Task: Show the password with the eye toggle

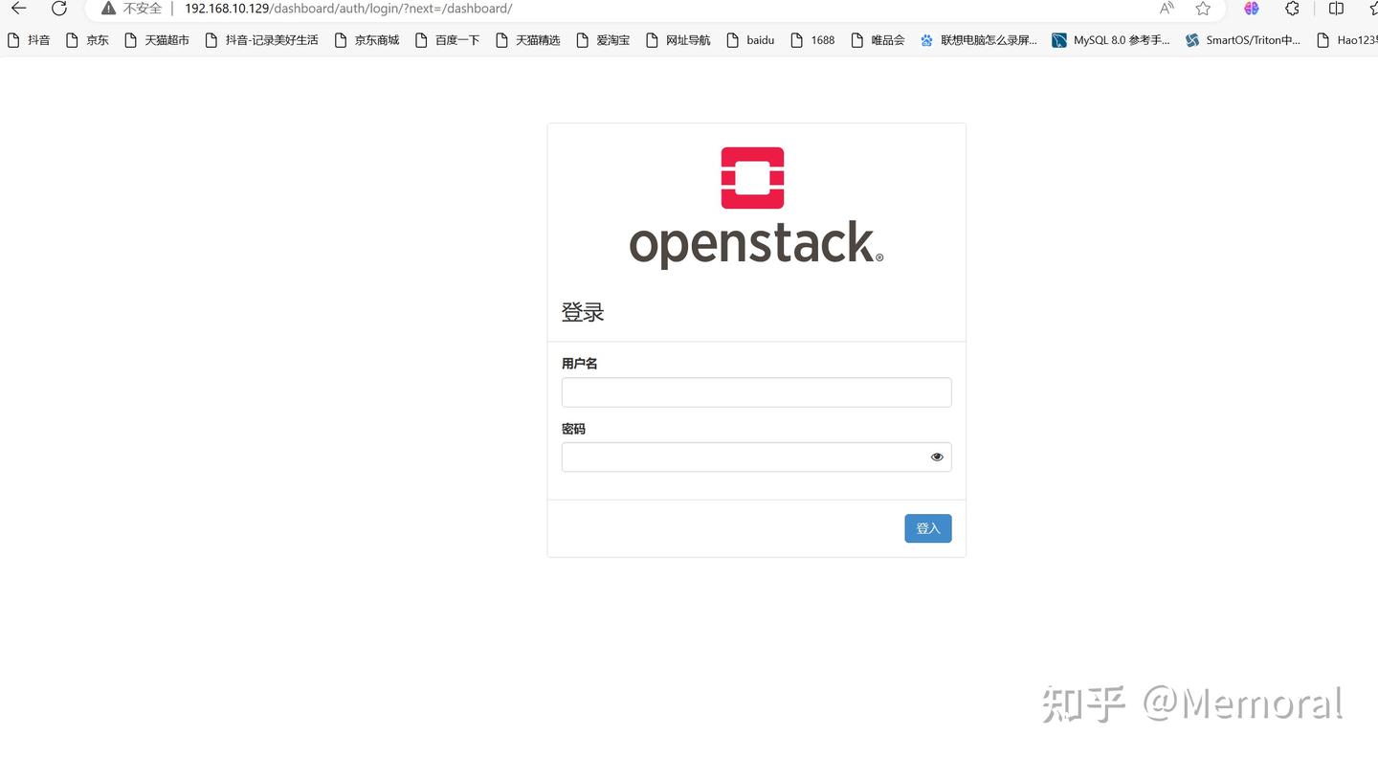Action: [936, 457]
